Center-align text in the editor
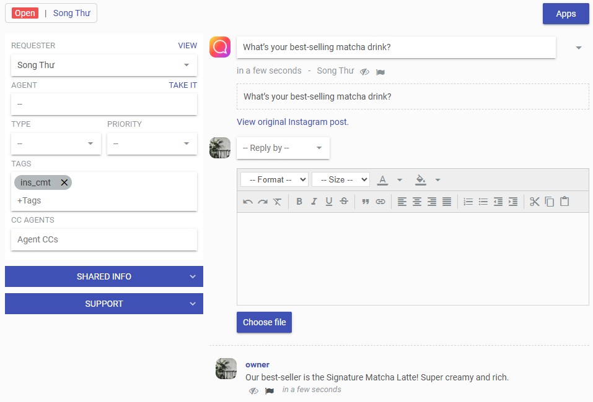593x402 pixels. tap(417, 202)
